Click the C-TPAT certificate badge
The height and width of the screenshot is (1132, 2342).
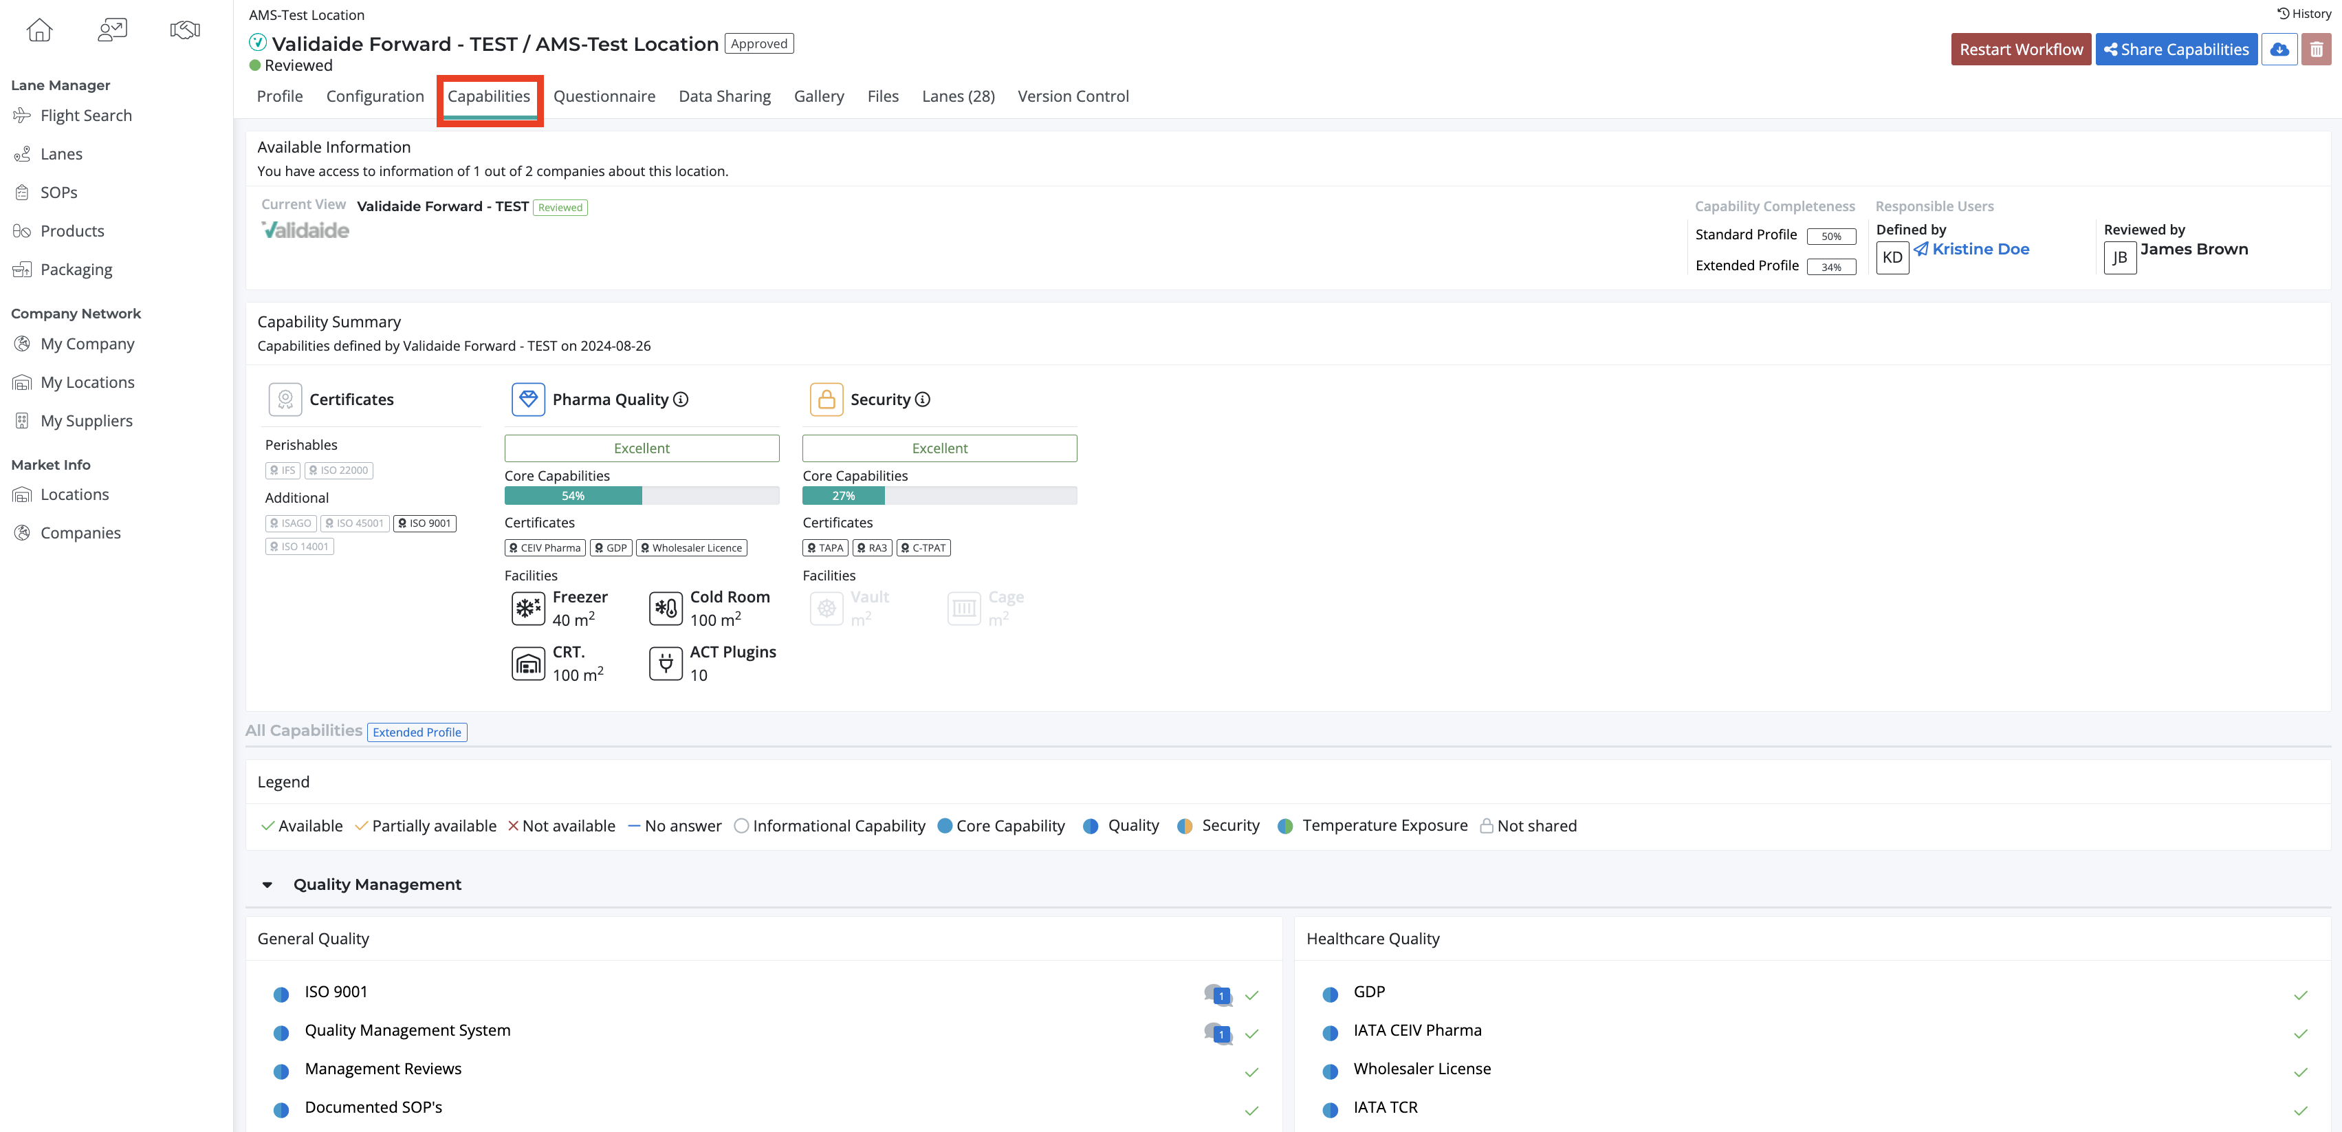click(923, 547)
